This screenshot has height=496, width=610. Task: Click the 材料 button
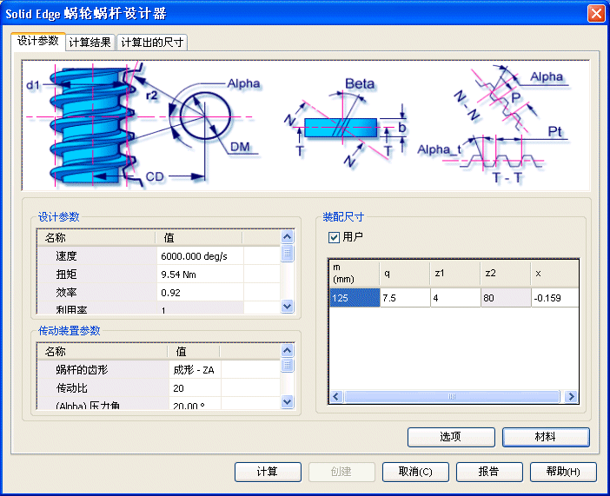(x=546, y=437)
